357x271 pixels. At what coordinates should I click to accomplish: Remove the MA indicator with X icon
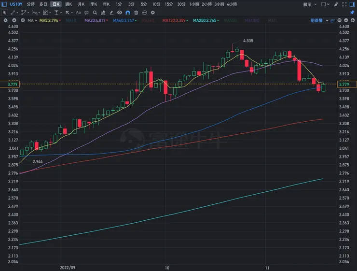(x=23, y=20)
